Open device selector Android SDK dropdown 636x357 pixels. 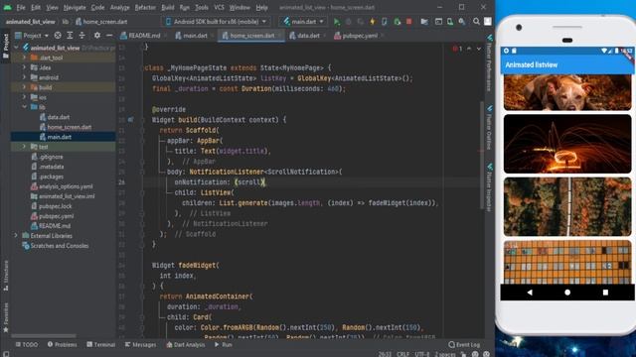217,22
